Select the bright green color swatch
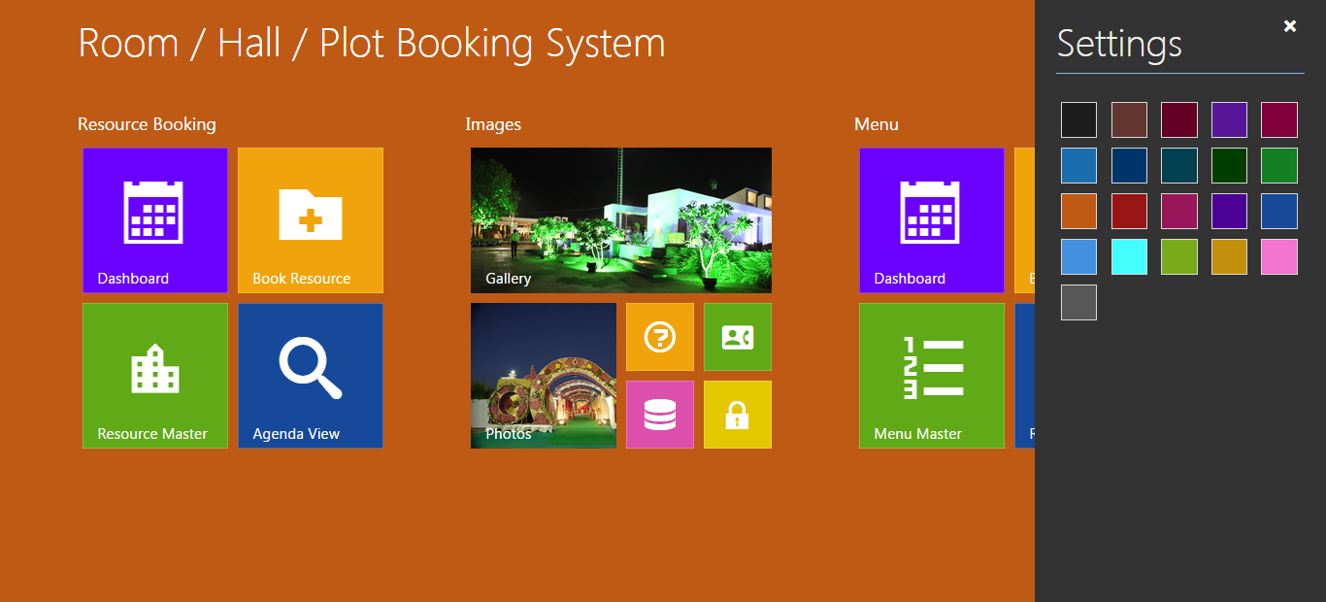Image resolution: width=1326 pixels, height=602 pixels. coord(1278,165)
